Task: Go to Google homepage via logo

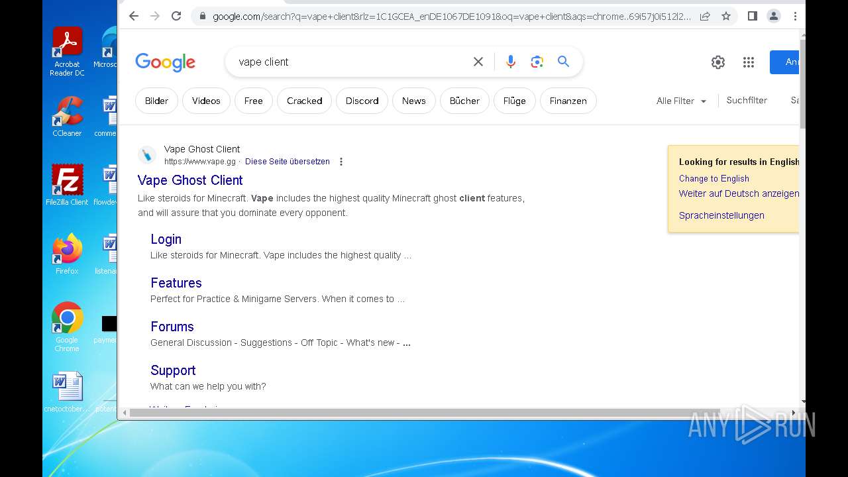Action: coord(165,62)
